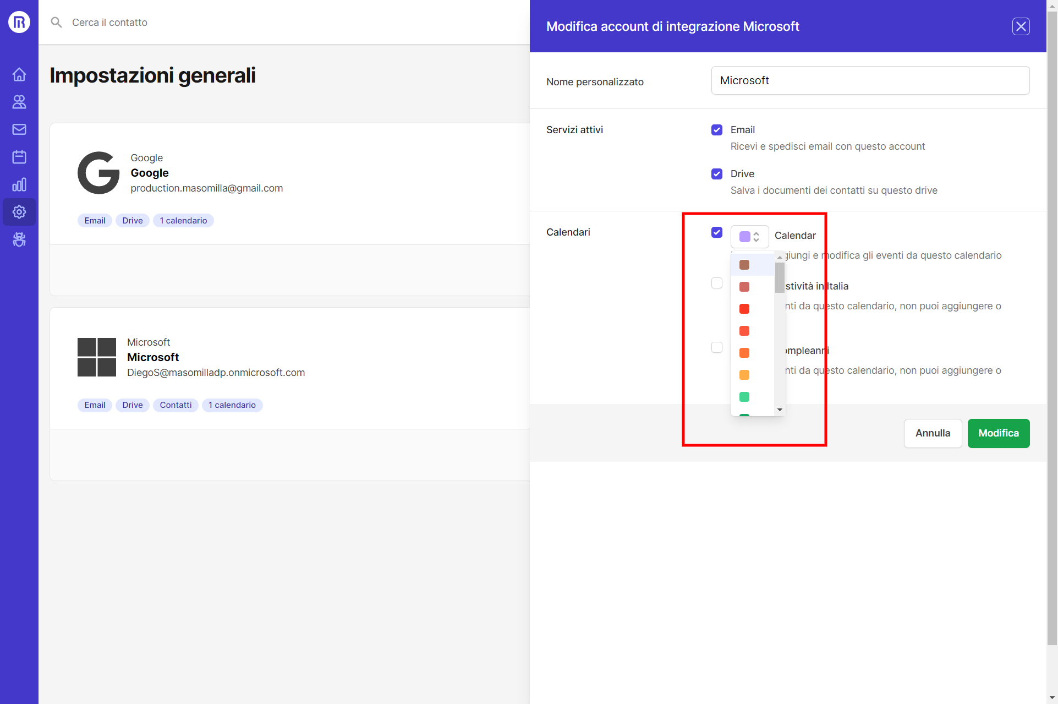1058x704 pixels.
Task: View statistics via the bar chart icon
Action: tap(19, 184)
